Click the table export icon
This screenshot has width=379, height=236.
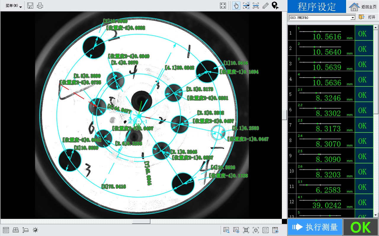[275, 230]
